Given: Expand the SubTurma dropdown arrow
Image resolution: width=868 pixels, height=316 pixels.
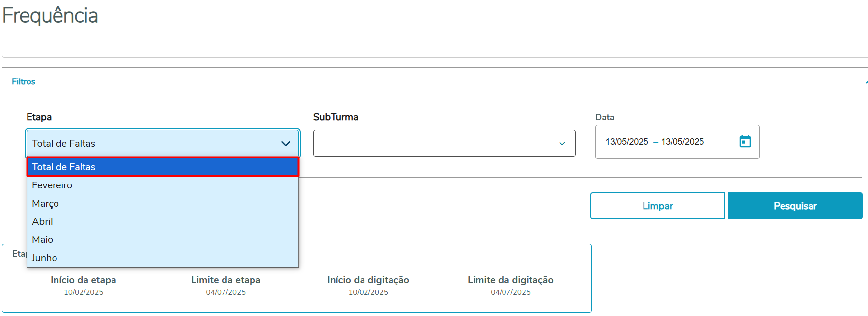Looking at the screenshot, I should pyautogui.click(x=562, y=143).
